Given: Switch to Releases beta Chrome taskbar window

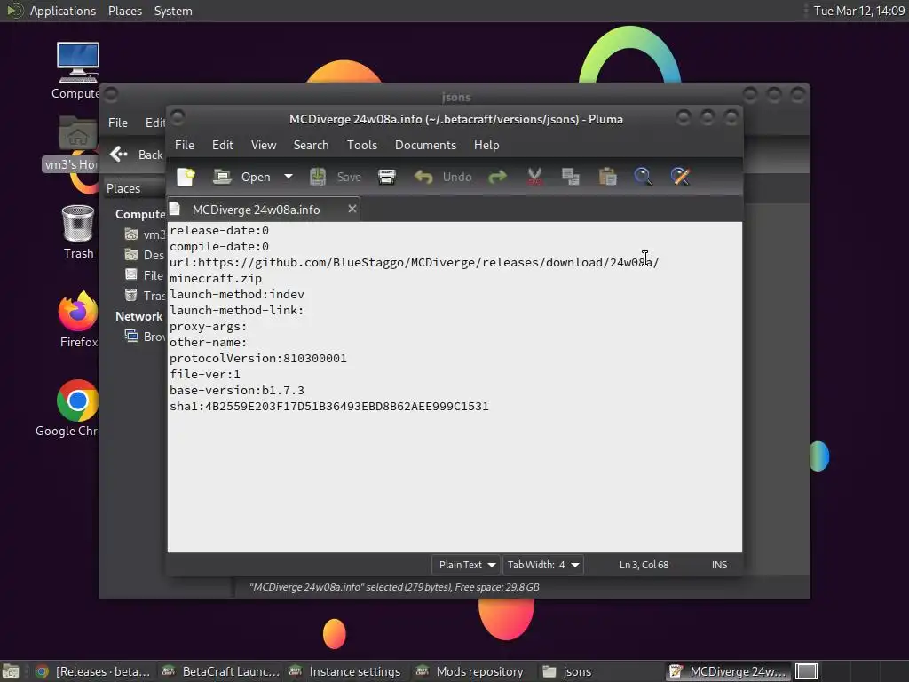Looking at the screenshot, I should tap(93, 671).
